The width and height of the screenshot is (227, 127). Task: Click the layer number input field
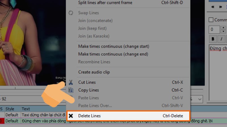tap(214, 30)
